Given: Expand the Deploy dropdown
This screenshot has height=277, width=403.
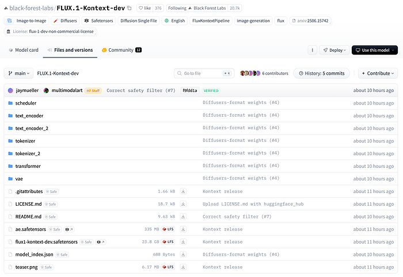Looking at the screenshot, I should point(335,50).
